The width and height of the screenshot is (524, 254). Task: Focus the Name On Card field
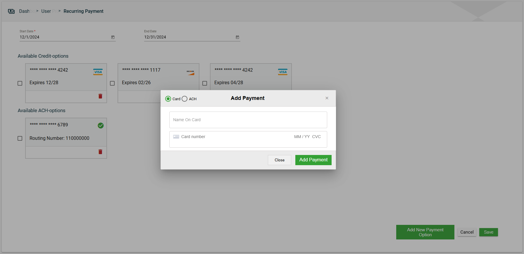pos(248,120)
